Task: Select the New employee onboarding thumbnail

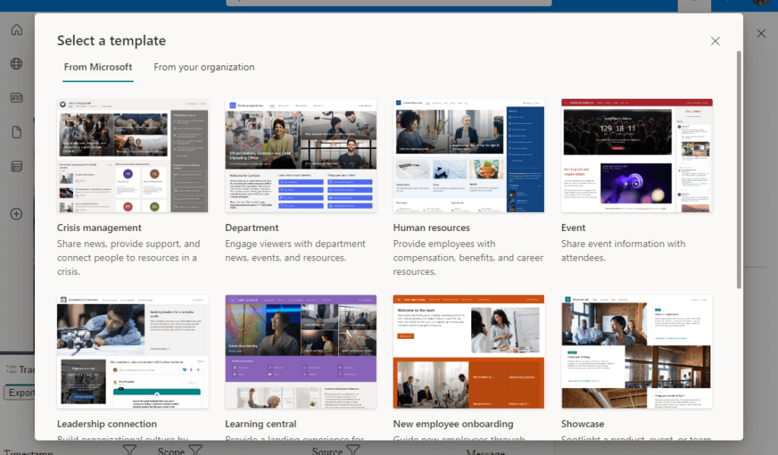Action: click(468, 352)
